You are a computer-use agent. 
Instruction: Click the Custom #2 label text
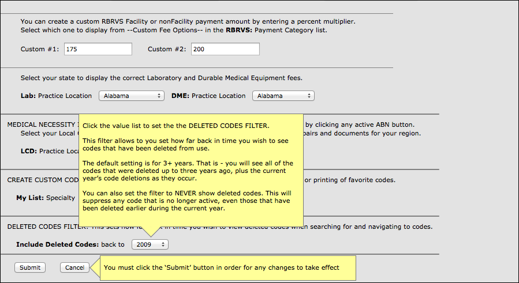pos(167,49)
